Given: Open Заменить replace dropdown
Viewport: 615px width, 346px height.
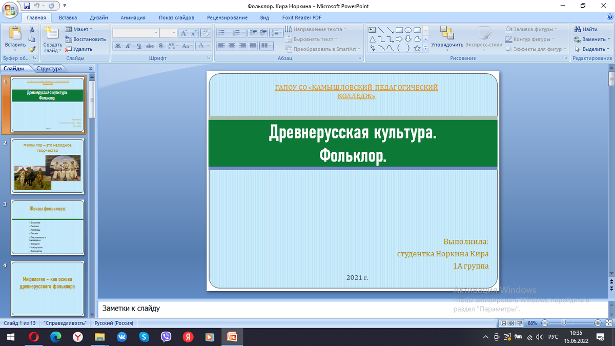Looking at the screenshot, I should tap(593, 39).
